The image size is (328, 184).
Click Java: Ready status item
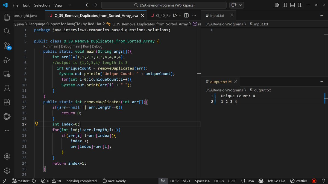click(x=114, y=181)
